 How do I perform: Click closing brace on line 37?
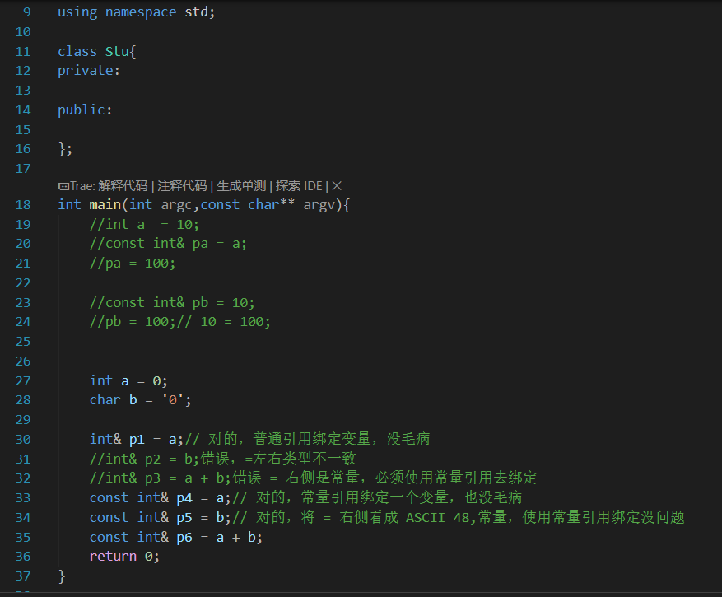coord(62,576)
